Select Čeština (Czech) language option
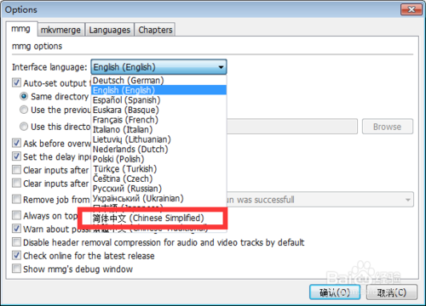426x306 pixels. pos(158,178)
